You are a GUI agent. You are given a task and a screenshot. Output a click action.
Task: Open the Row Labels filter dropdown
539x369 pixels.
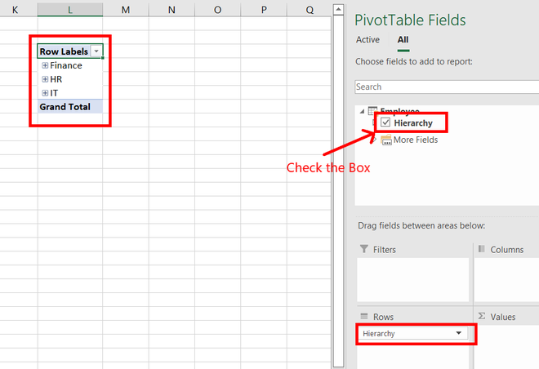(96, 51)
